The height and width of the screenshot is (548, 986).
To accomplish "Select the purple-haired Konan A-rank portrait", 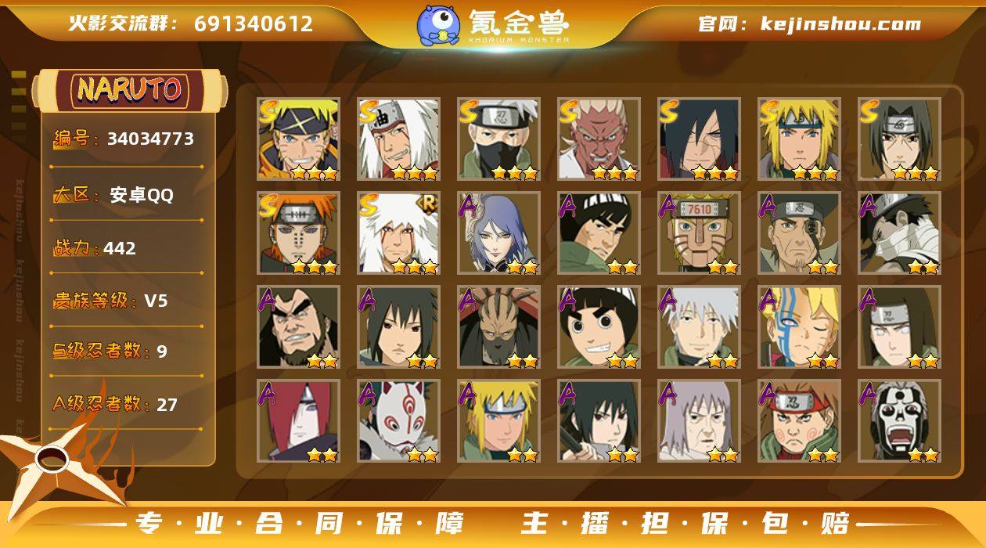I will tap(498, 233).
